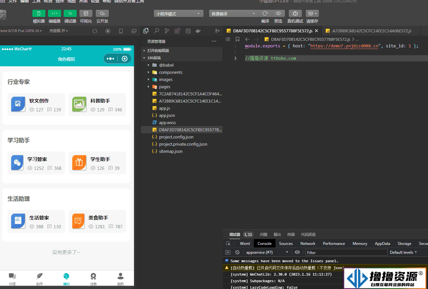428x289 pixels.
Task: Open the https://demo7.ynjdzzd008.cn link
Action: click(344, 46)
